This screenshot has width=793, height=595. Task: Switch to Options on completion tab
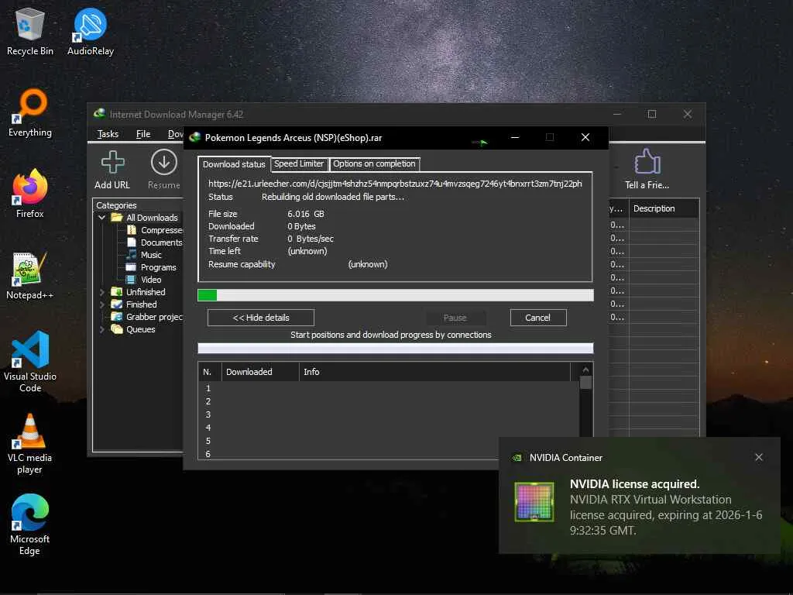pos(374,164)
